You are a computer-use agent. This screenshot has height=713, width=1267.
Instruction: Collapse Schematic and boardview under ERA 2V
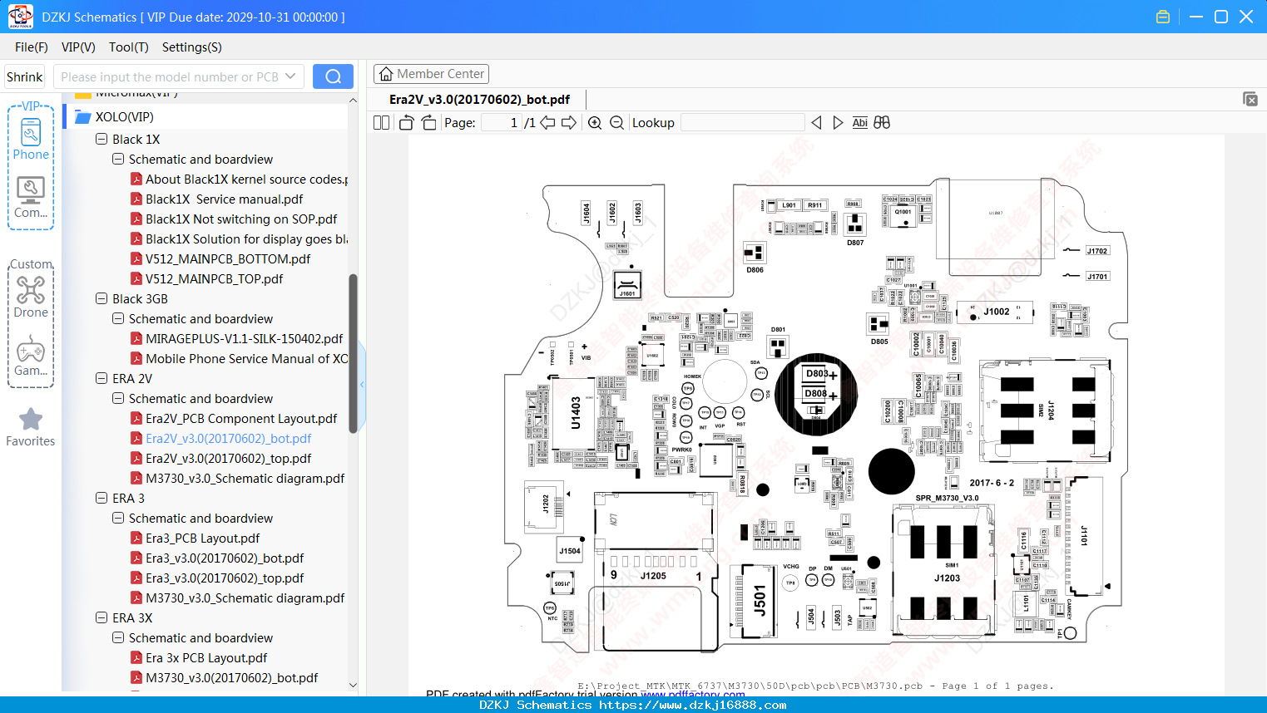pyautogui.click(x=118, y=399)
